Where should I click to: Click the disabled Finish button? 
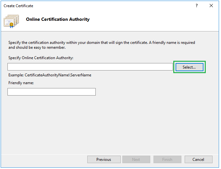[x=167, y=159]
